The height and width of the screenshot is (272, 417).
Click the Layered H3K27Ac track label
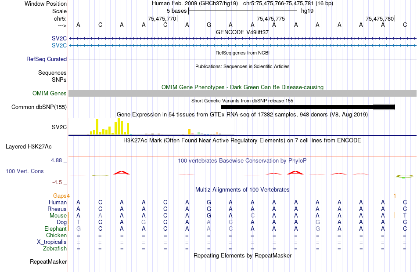pos(29,147)
